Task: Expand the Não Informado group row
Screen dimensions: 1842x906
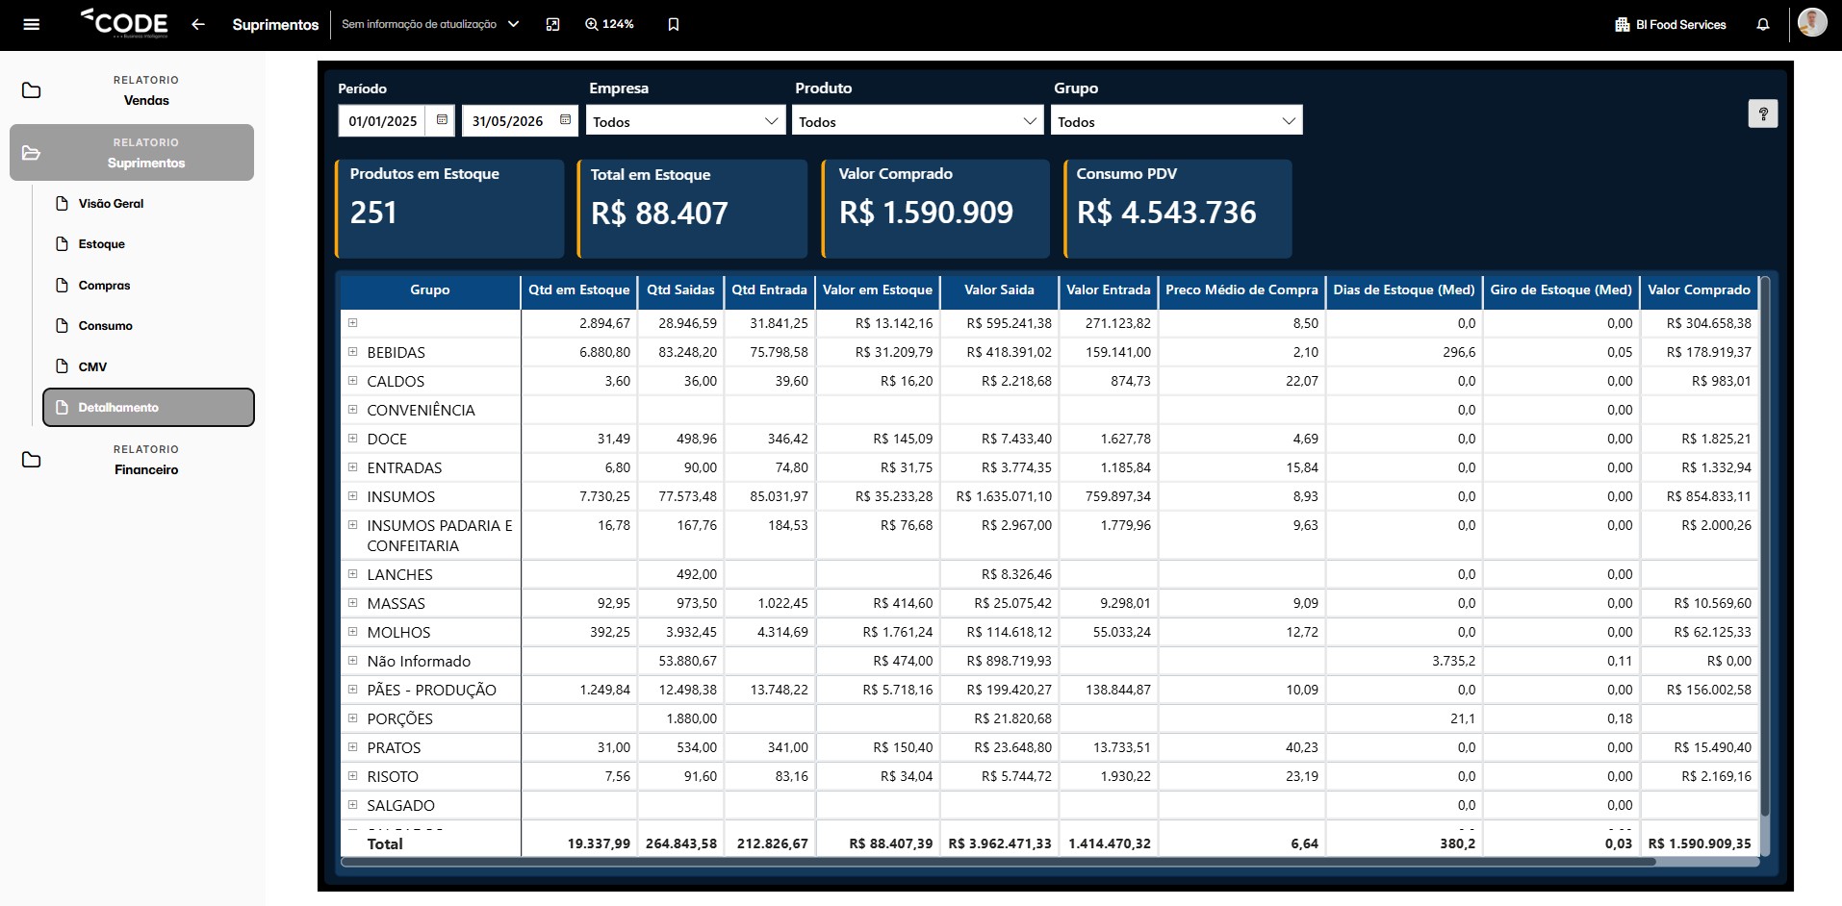Action: [352, 660]
